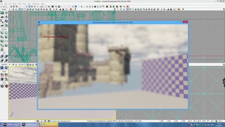
Task: Open the Build menu
Action: tap(20, 4)
